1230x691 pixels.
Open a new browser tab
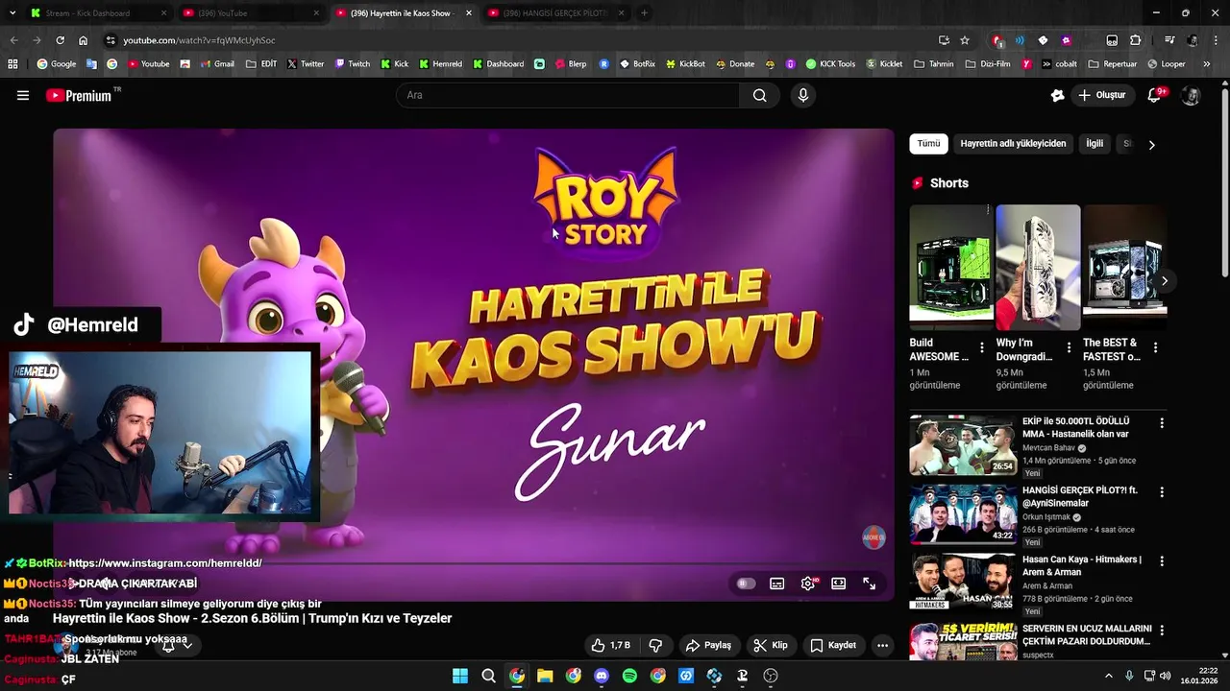[644, 13]
